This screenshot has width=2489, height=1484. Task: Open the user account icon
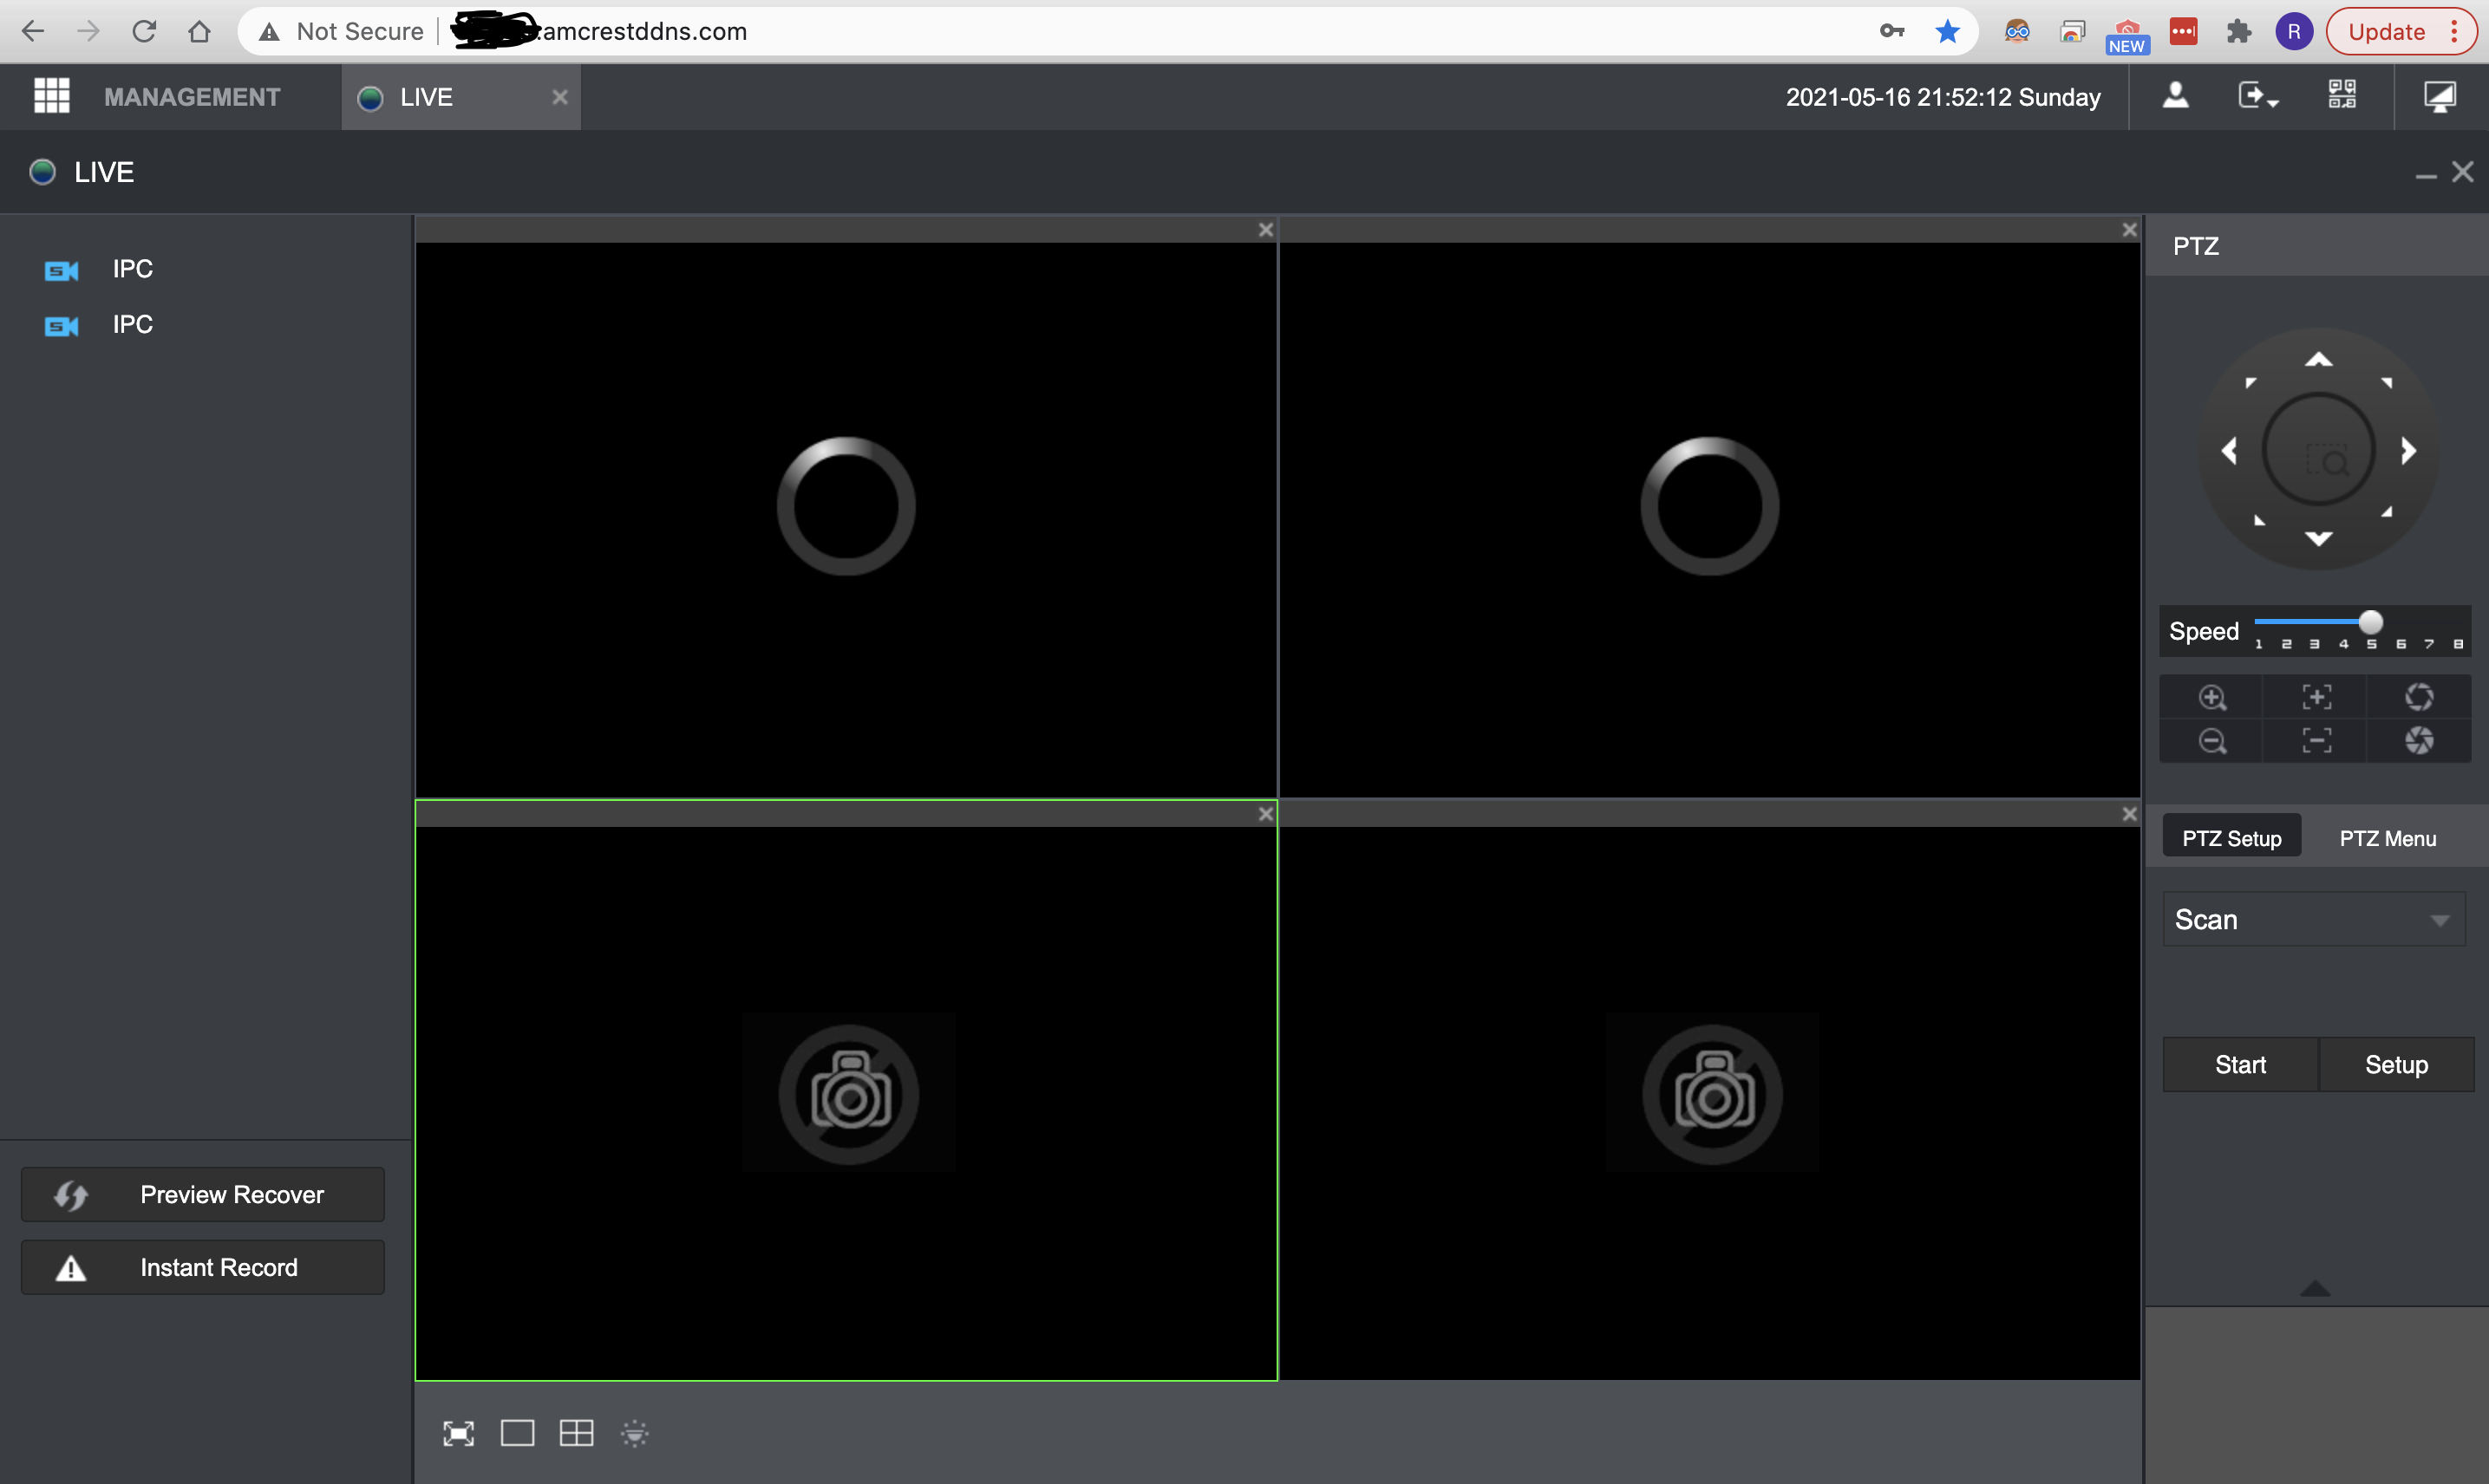2176,96
